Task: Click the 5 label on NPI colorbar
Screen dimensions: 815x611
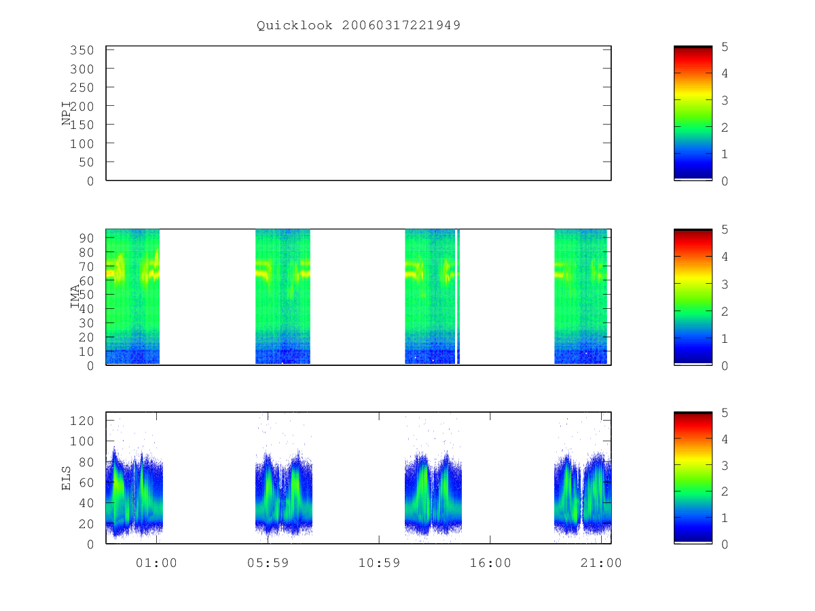Action: (725, 47)
